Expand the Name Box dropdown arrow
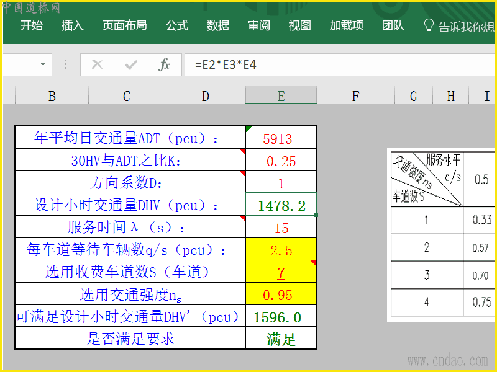This screenshot has width=497, height=372. 43,64
